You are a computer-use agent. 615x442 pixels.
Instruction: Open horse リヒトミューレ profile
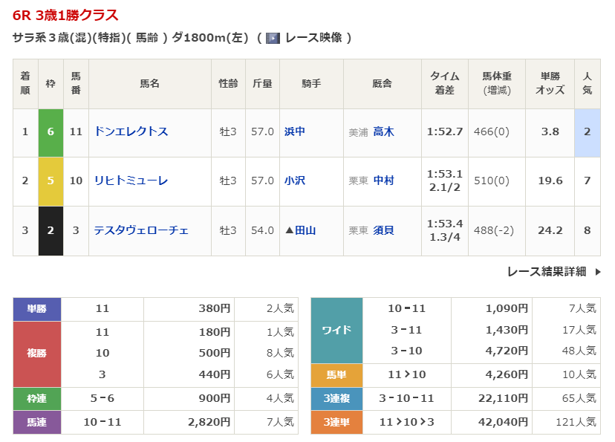(131, 181)
